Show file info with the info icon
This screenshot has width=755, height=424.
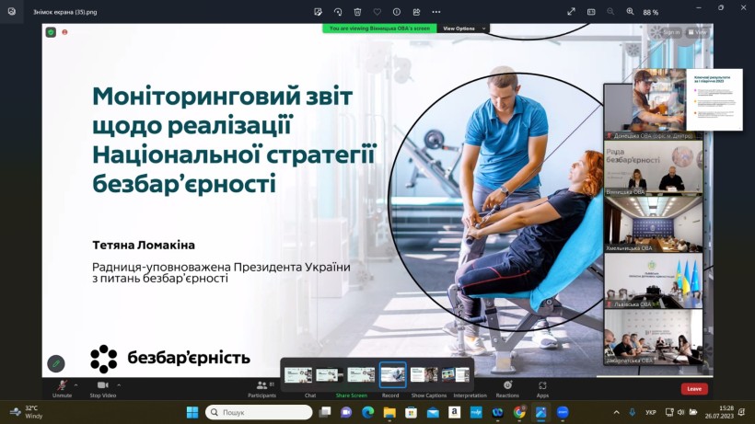tap(397, 12)
